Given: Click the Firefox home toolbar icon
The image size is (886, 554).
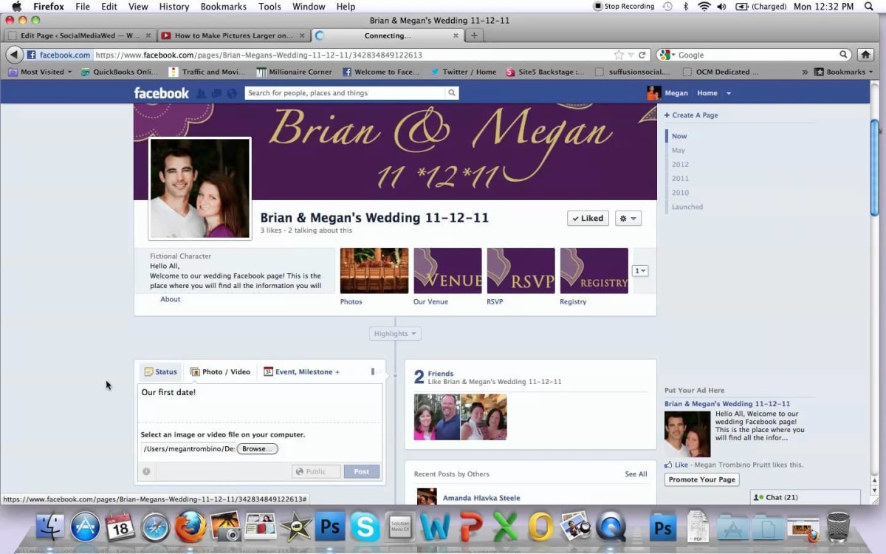Looking at the screenshot, I should pos(866,55).
